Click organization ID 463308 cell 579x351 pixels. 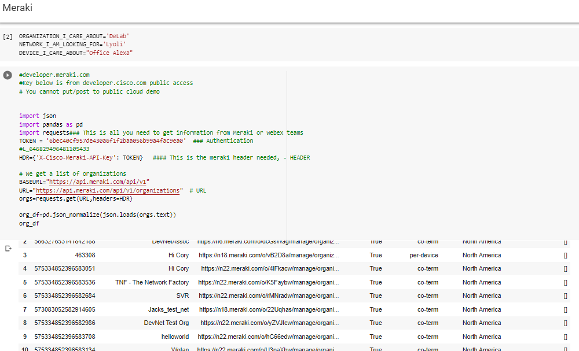pyautogui.click(x=85, y=255)
